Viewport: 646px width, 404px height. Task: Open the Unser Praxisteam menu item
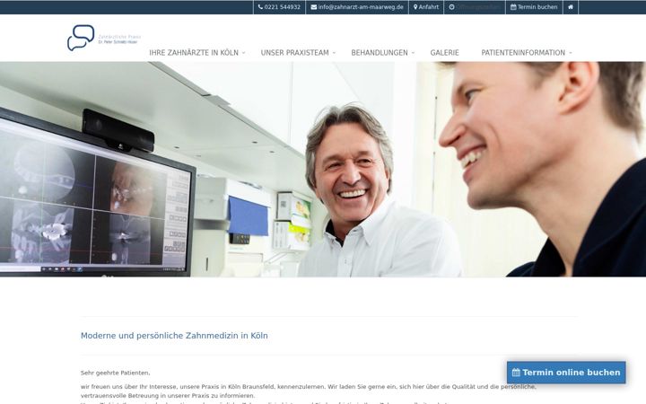tap(294, 53)
